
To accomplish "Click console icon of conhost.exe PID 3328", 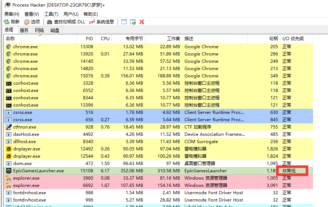I will [8, 84].
